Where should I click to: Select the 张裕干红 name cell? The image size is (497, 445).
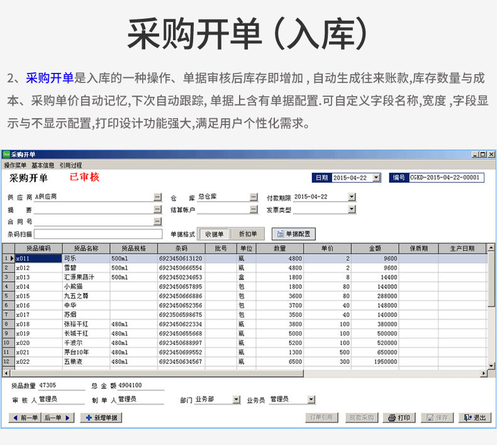click(x=86, y=324)
